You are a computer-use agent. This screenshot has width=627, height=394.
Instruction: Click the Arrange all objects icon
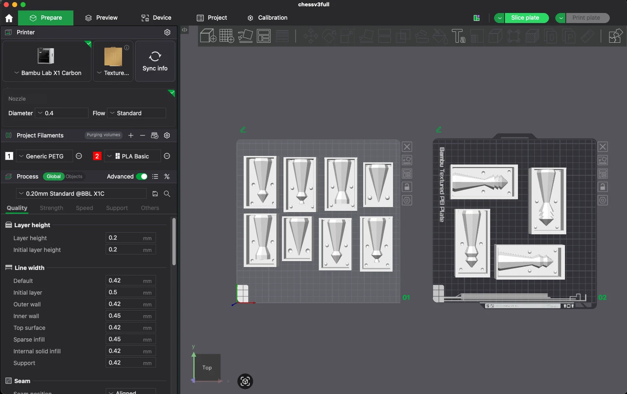click(264, 36)
